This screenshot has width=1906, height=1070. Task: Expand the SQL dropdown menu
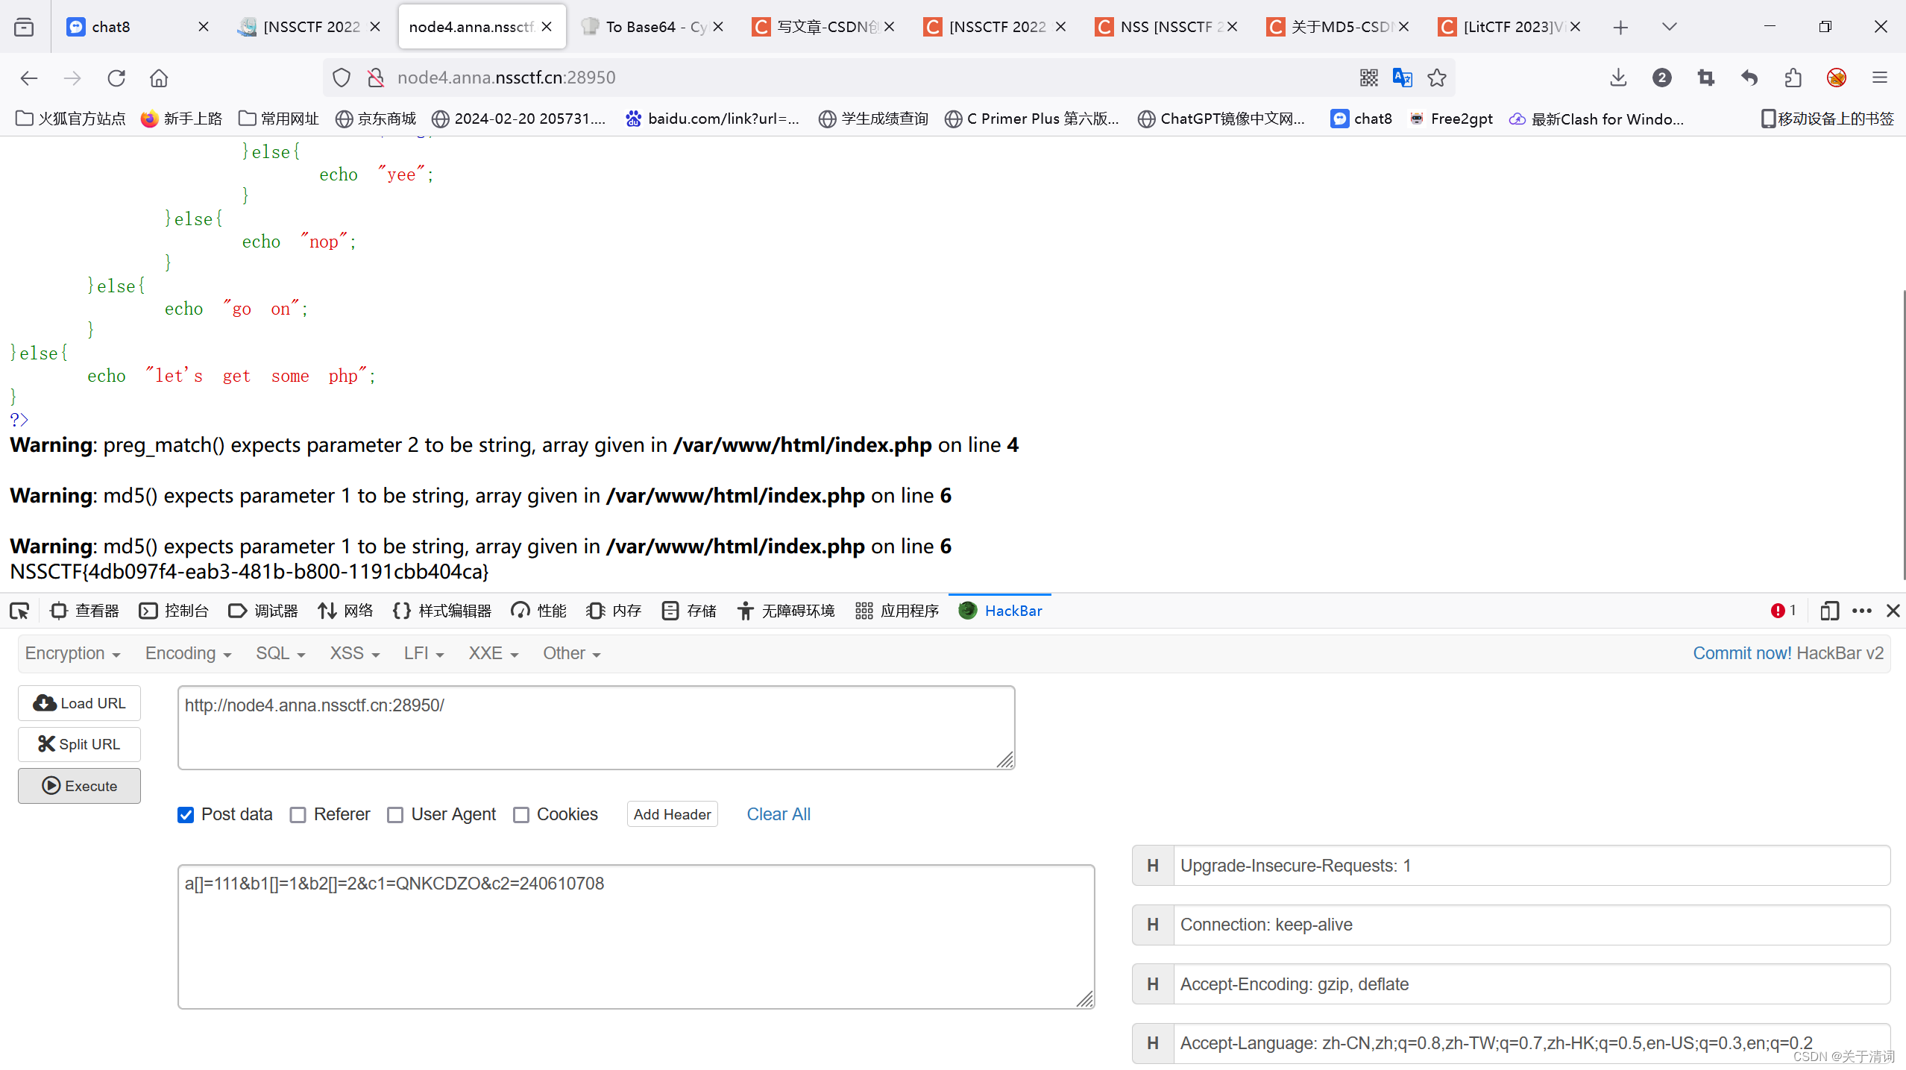[280, 654]
